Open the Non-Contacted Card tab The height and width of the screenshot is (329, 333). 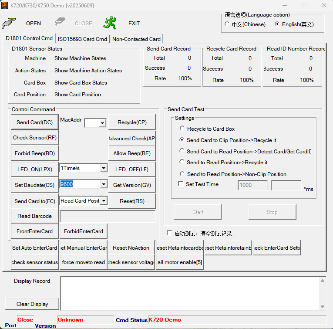click(x=136, y=39)
